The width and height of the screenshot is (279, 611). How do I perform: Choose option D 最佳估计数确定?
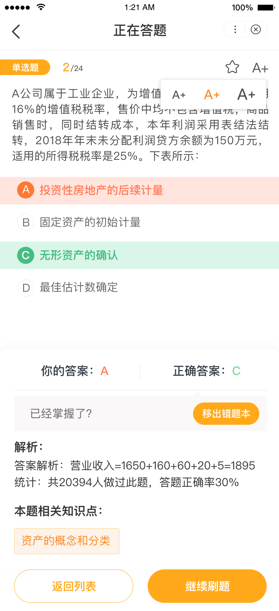[78, 287]
